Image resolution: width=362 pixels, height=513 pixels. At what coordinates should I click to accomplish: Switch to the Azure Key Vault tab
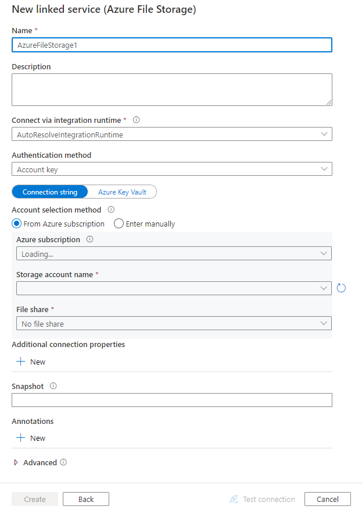point(123,192)
